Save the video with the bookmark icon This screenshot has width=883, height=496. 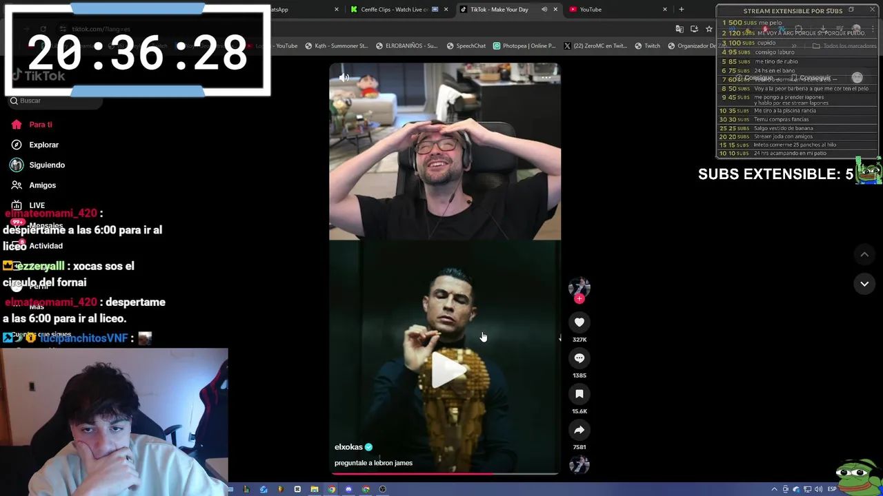pos(579,394)
